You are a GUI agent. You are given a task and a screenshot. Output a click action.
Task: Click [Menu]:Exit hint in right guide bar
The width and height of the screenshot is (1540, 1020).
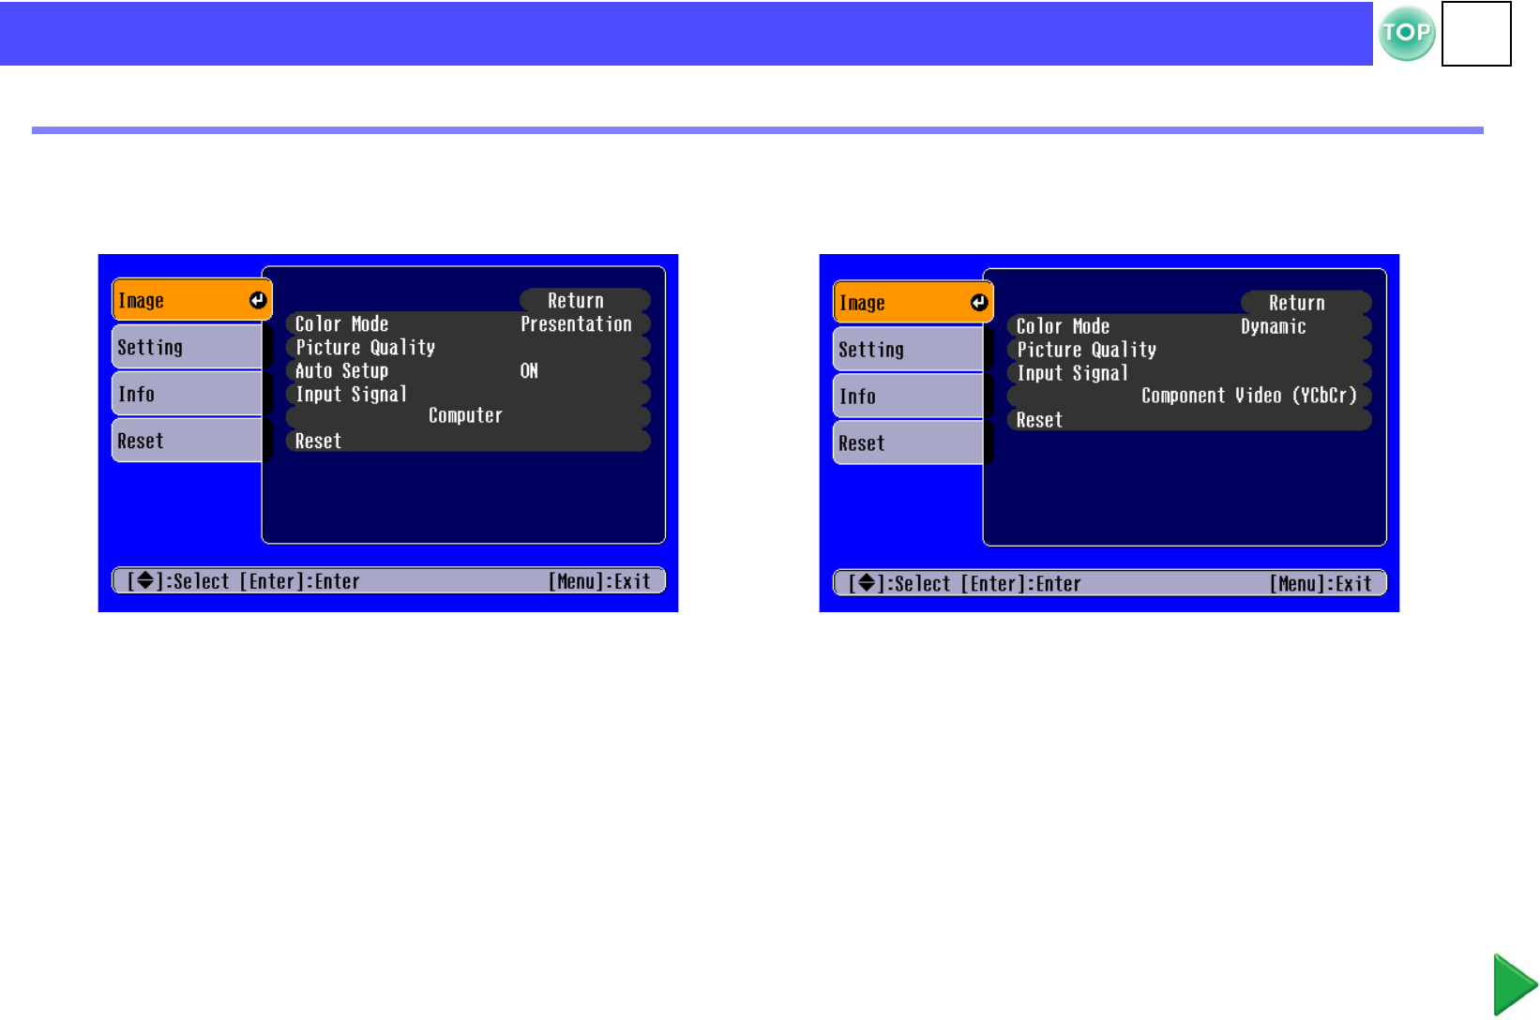click(x=1321, y=584)
